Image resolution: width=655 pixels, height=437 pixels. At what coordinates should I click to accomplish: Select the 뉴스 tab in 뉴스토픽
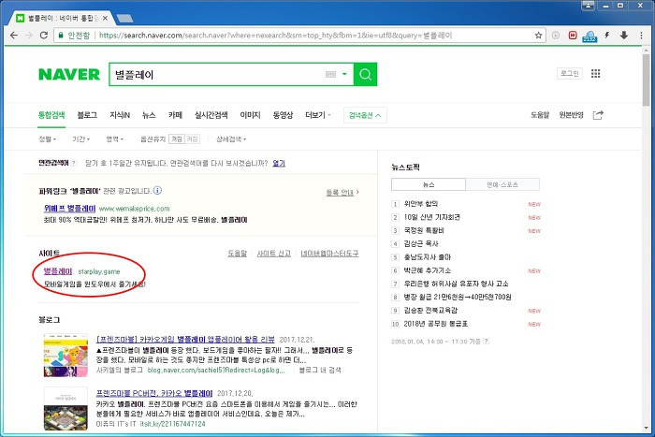[429, 184]
